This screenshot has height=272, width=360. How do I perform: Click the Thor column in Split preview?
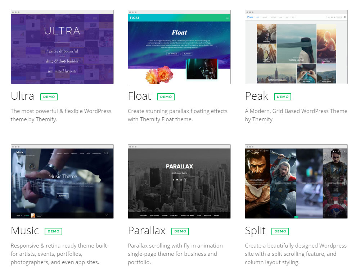pyautogui.click(x=283, y=183)
